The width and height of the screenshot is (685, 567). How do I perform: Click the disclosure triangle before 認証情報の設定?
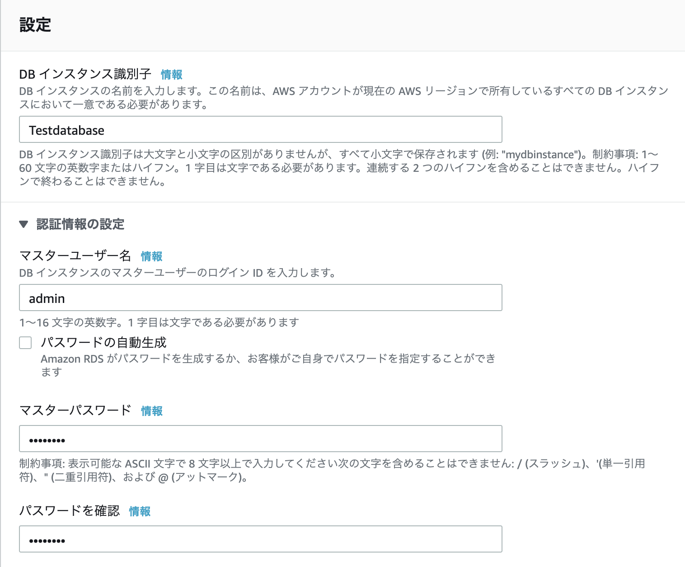coord(23,224)
